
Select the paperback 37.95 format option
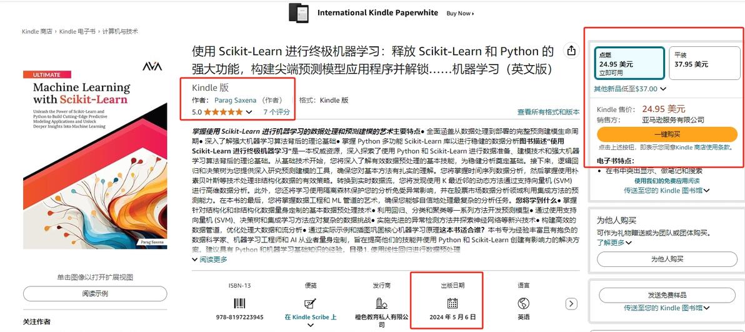point(704,63)
